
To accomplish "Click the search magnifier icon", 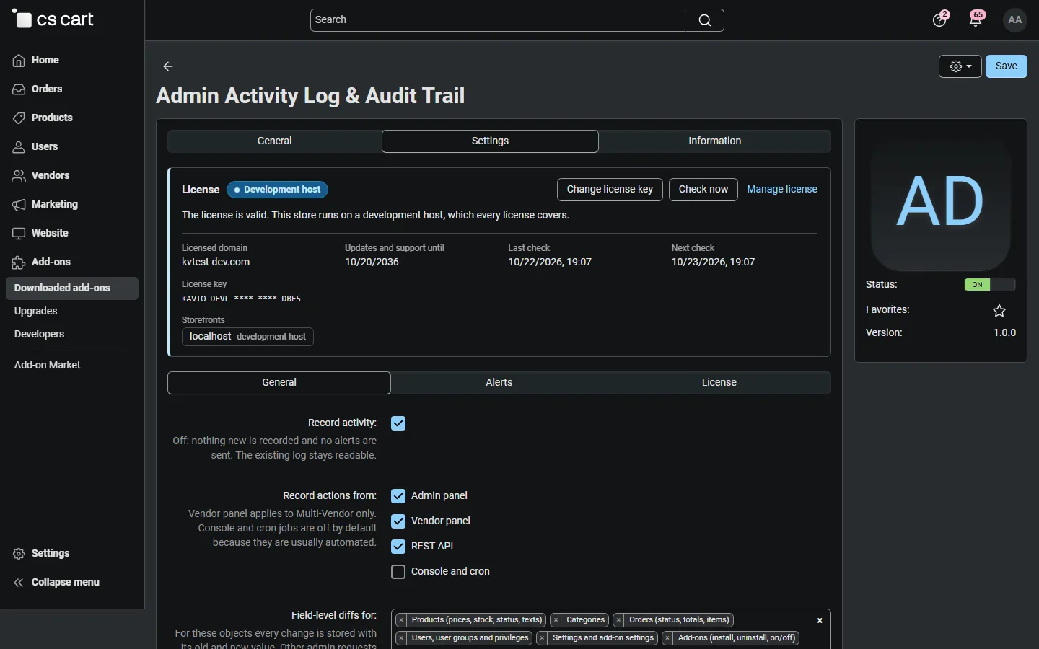I will click(x=705, y=20).
